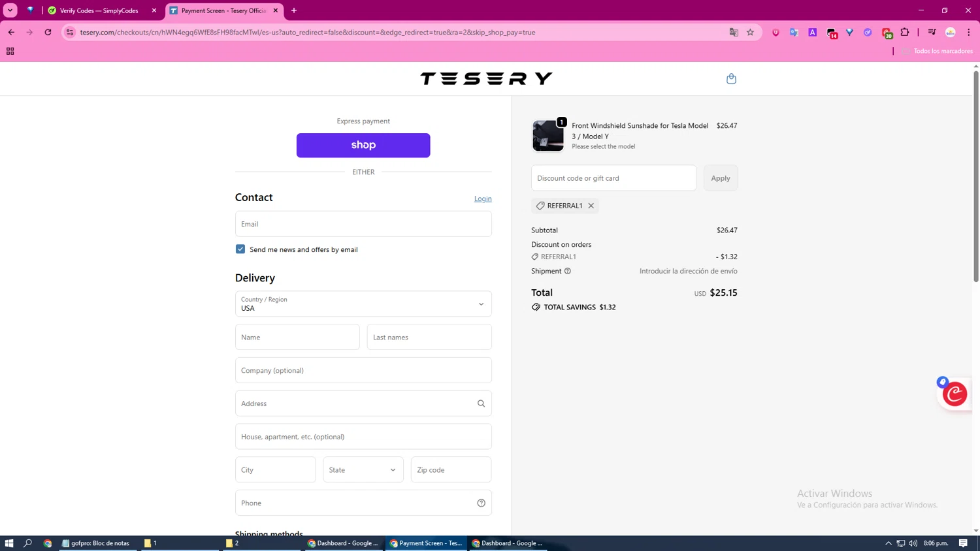
Task: Switch to the Payment Screen Tesery tab
Action: 224,10
